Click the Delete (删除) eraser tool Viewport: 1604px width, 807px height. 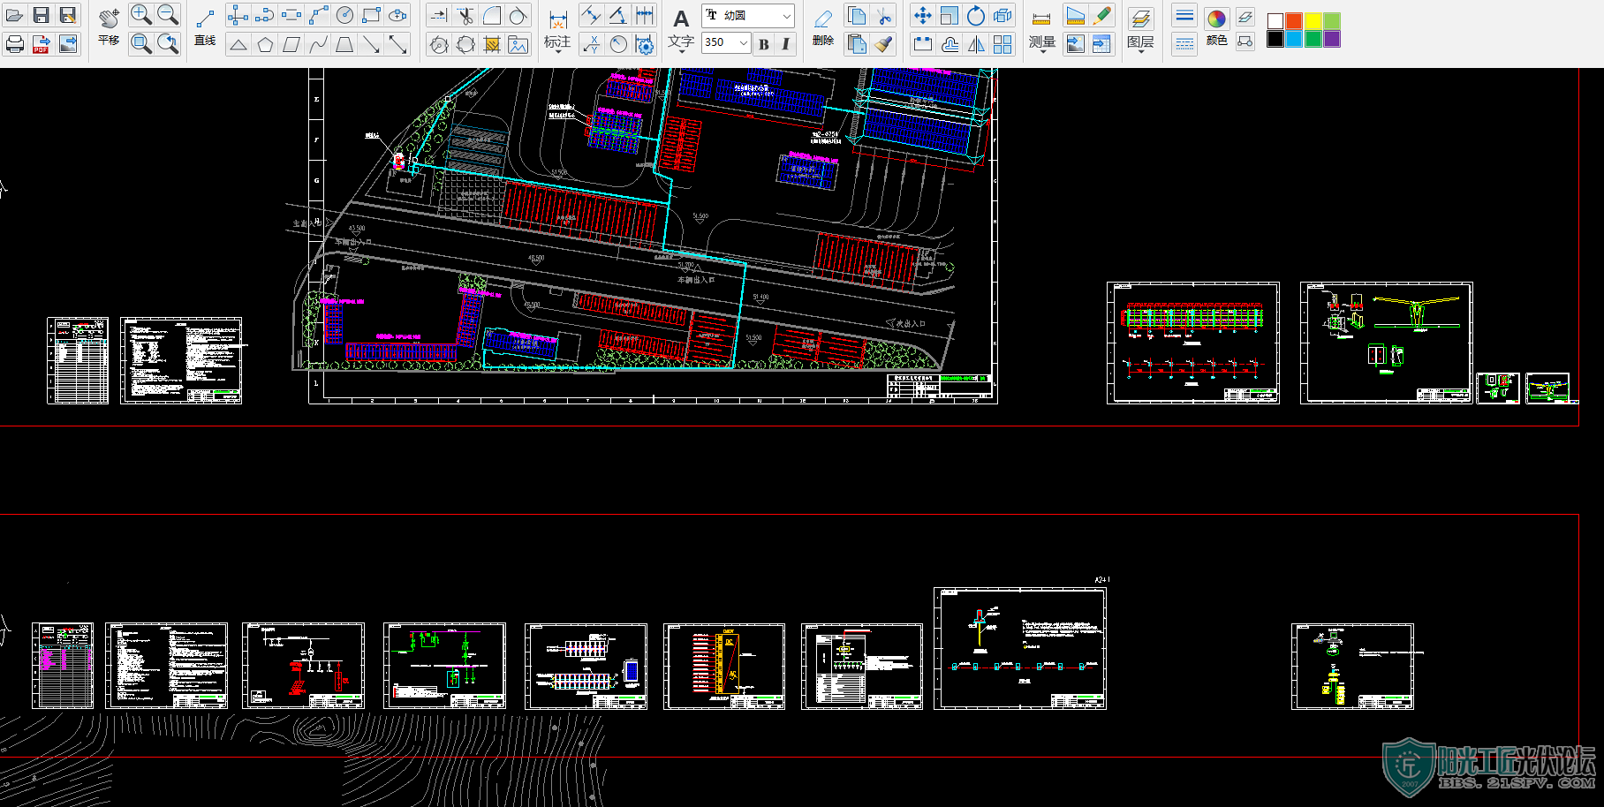pyautogui.click(x=823, y=28)
